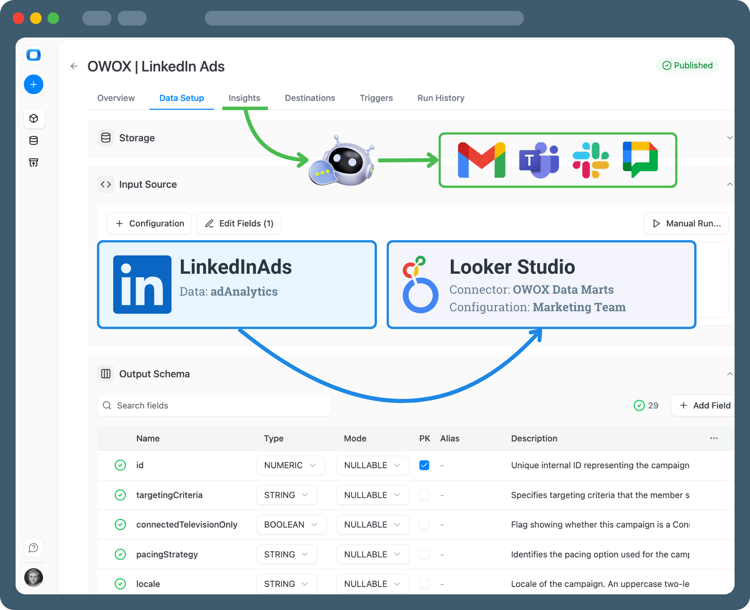
Task: Check PK checkbox for pacingStrategy row
Action: coord(424,554)
